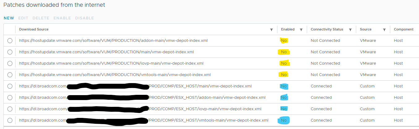Click broadcom ESX_HOST/addon-main depot URL
419x129 pixels.
142,98
